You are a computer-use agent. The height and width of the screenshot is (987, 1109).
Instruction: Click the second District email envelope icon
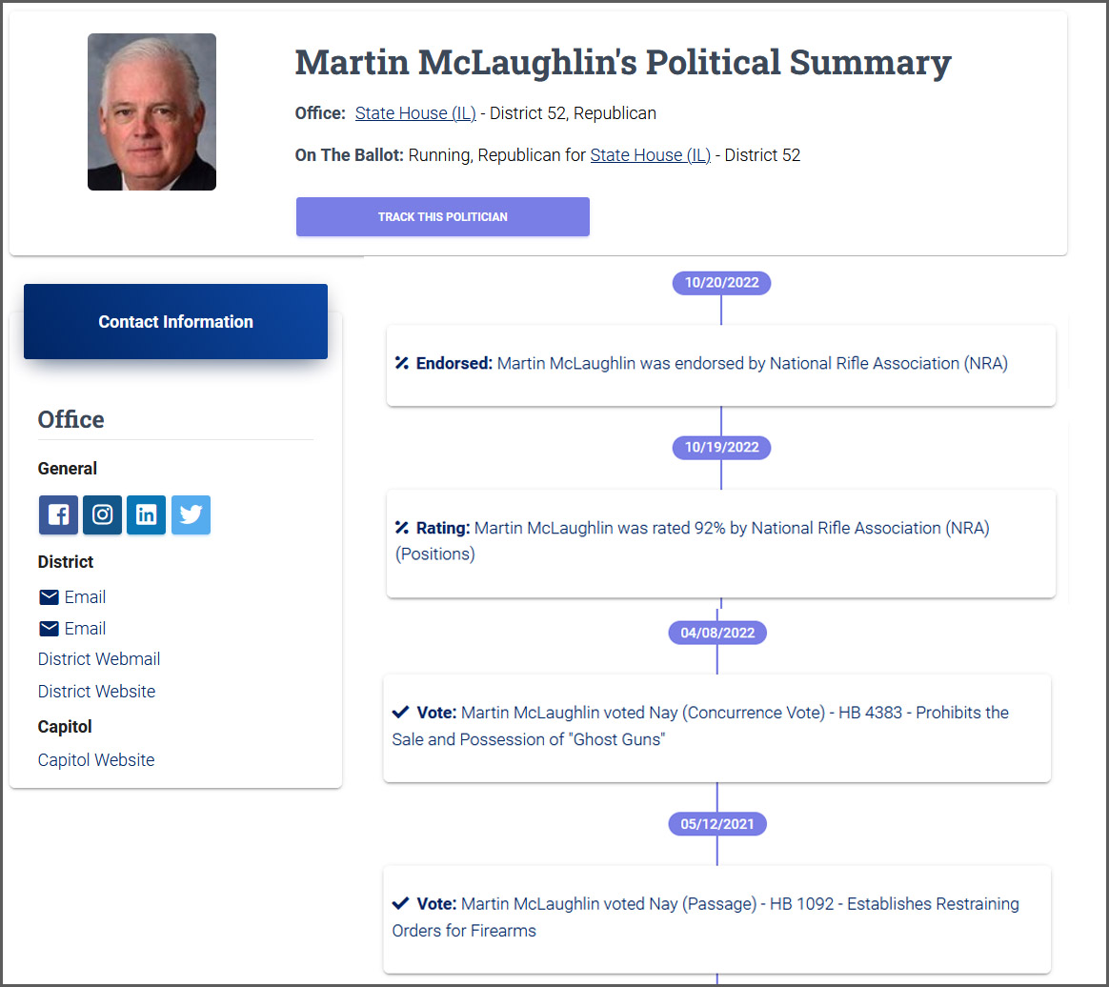point(49,629)
